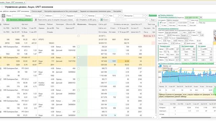216x121 pixels.
Task: Close the Управление ценами window tab
Action: 24,2
